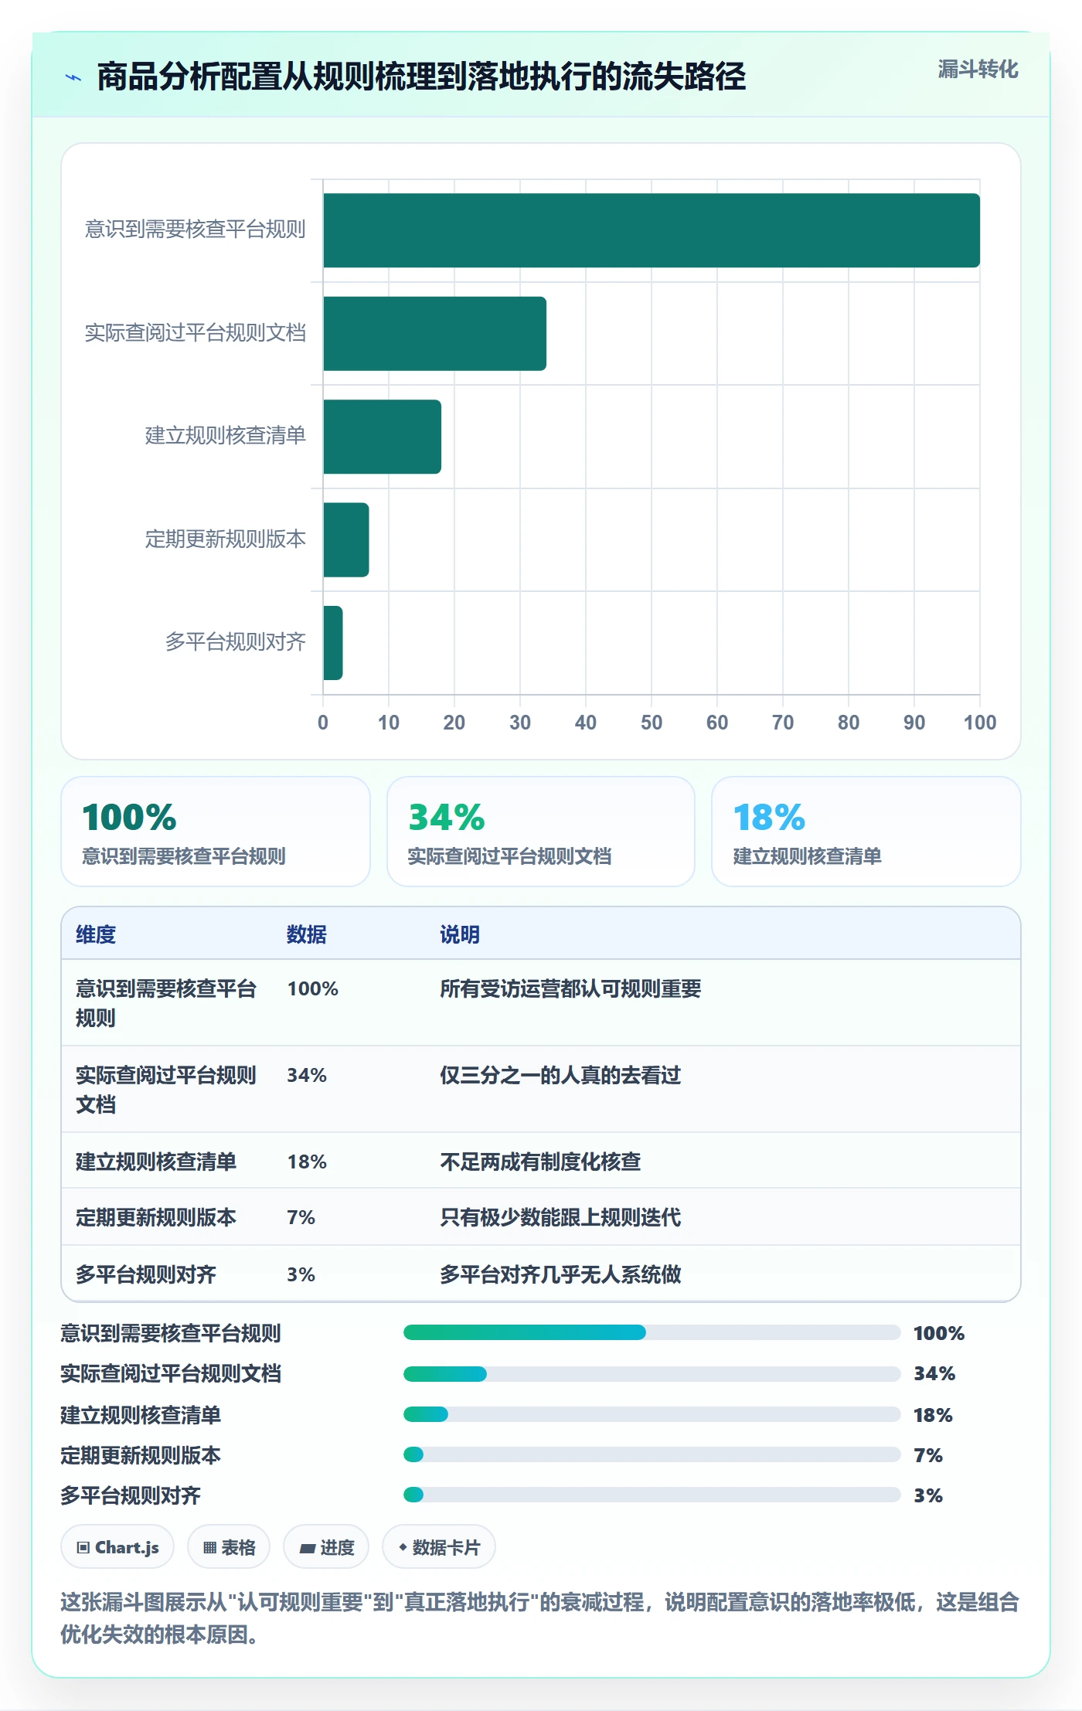Screen dimensions: 1082x1711
Task: Click progress bar for 多平台规则对齐
Action: 652,1495
